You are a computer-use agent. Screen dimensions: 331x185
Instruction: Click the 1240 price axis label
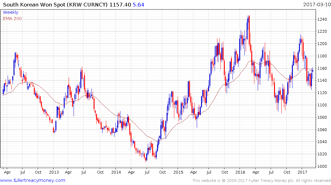tap(322, 19)
